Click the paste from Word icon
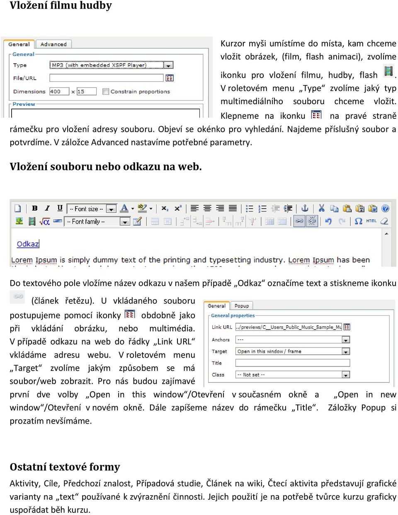 pyautogui.click(x=373, y=208)
